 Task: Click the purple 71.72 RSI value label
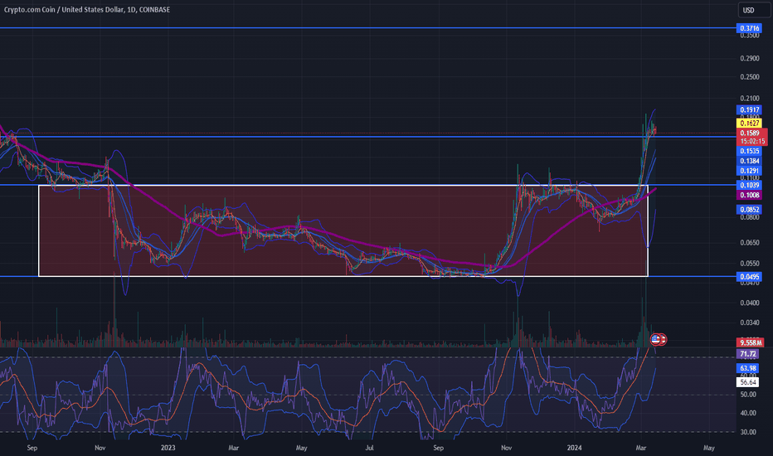tap(748, 354)
